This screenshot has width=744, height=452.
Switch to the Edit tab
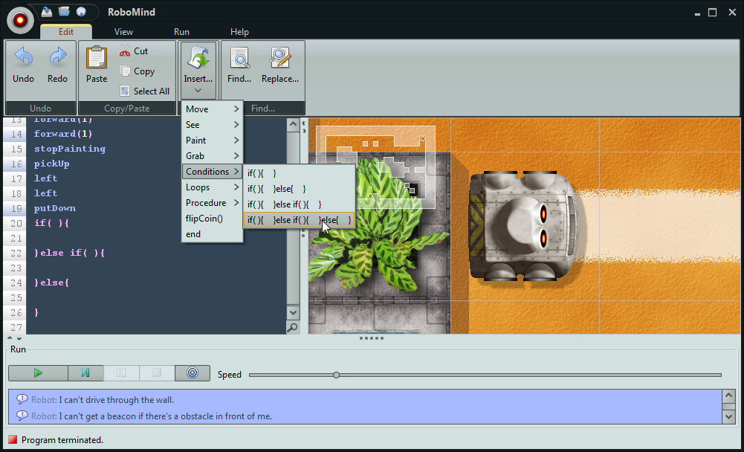point(66,32)
